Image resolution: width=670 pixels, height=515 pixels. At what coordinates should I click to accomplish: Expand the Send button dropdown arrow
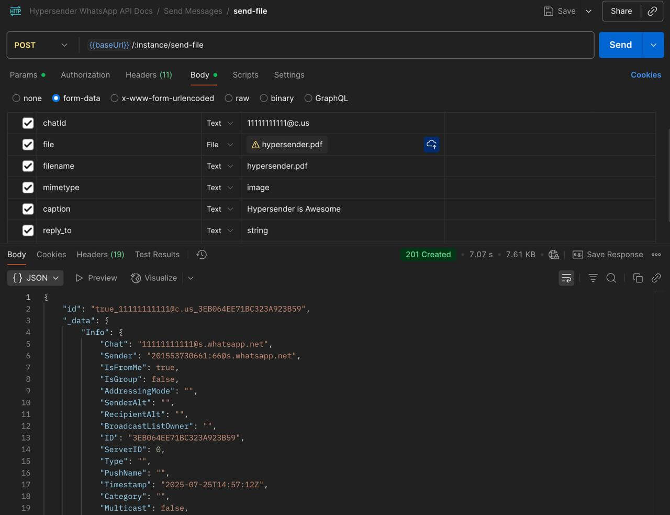tap(653, 45)
